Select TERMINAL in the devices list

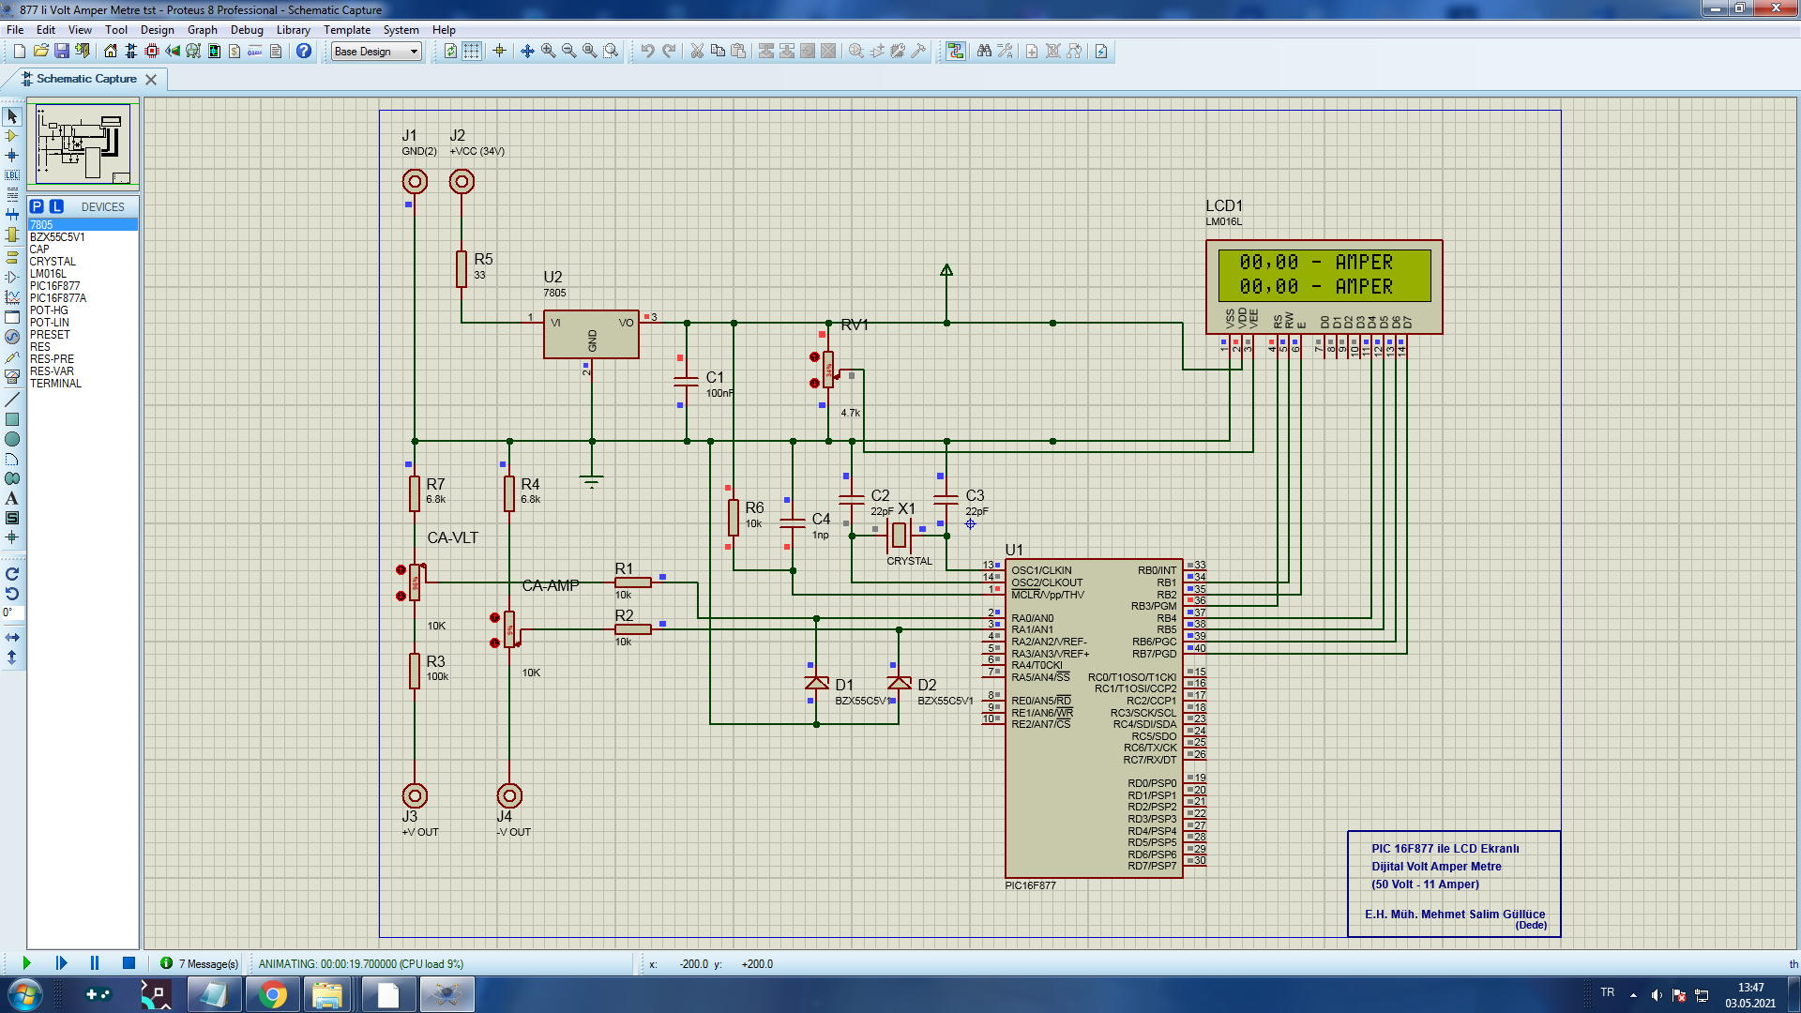(x=83, y=384)
